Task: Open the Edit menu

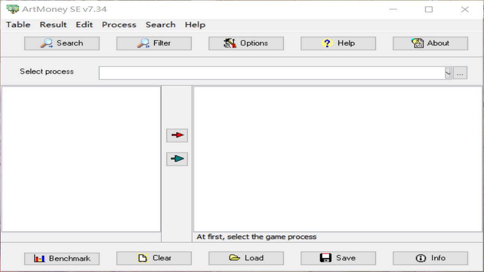Action: click(x=84, y=25)
